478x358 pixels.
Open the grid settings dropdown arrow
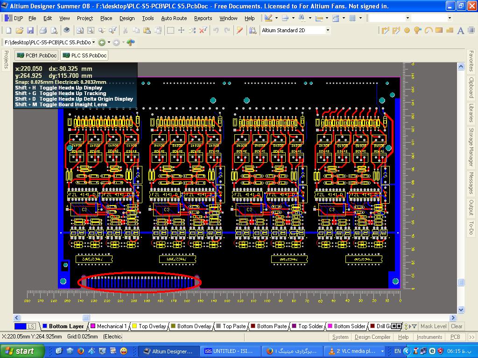tap(360, 18)
